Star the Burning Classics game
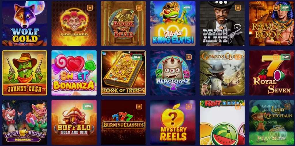 pyautogui.click(x=139, y=107)
